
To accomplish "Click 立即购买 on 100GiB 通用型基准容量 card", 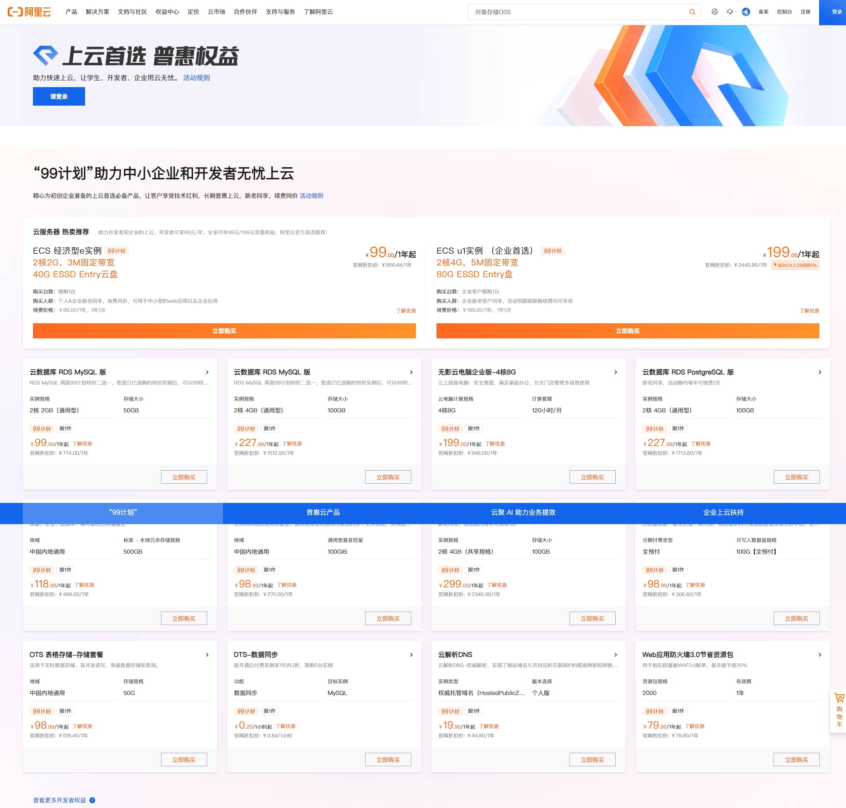I will click(x=388, y=619).
